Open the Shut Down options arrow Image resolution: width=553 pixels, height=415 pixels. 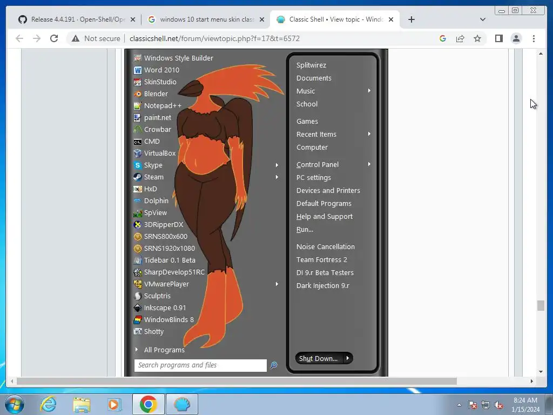[348, 358]
